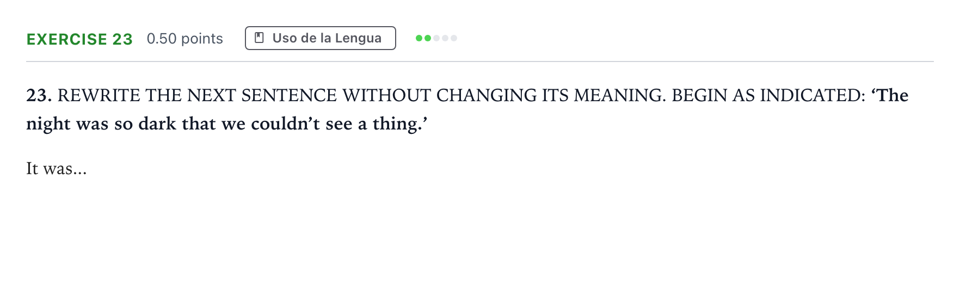Open the Uso de la Lengua tag
960x283 pixels.
(x=321, y=38)
